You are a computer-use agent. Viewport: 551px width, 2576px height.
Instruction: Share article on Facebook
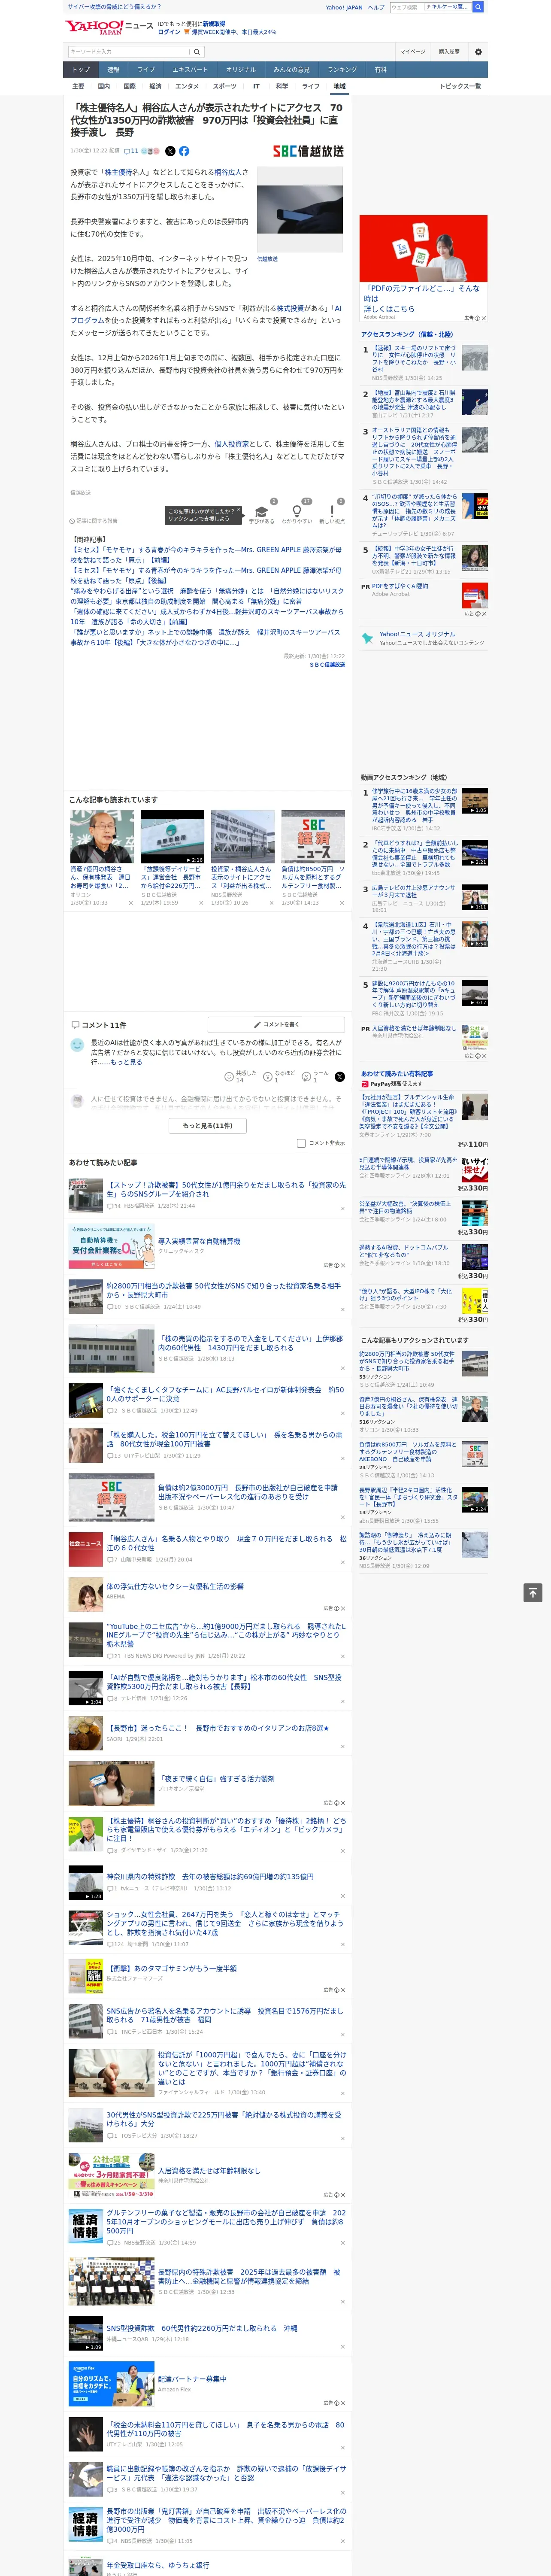pyautogui.click(x=184, y=151)
